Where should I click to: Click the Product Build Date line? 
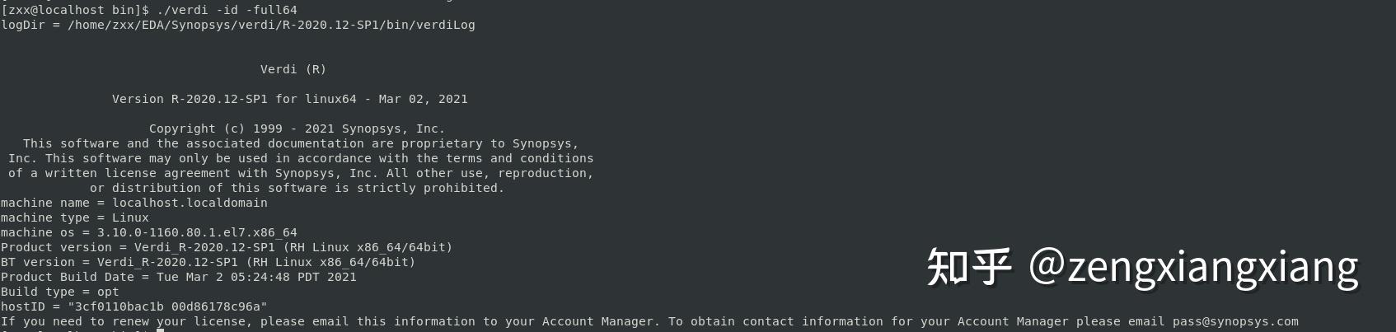(x=178, y=277)
